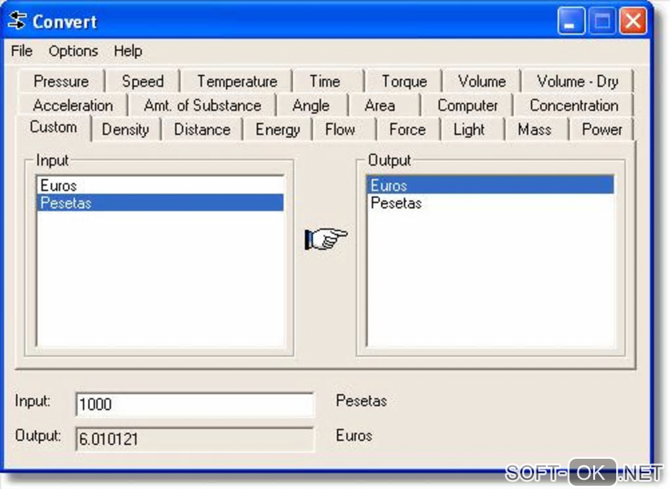Select Pesetas in the Input list
Screen dimensions: 670x489
click(160, 203)
